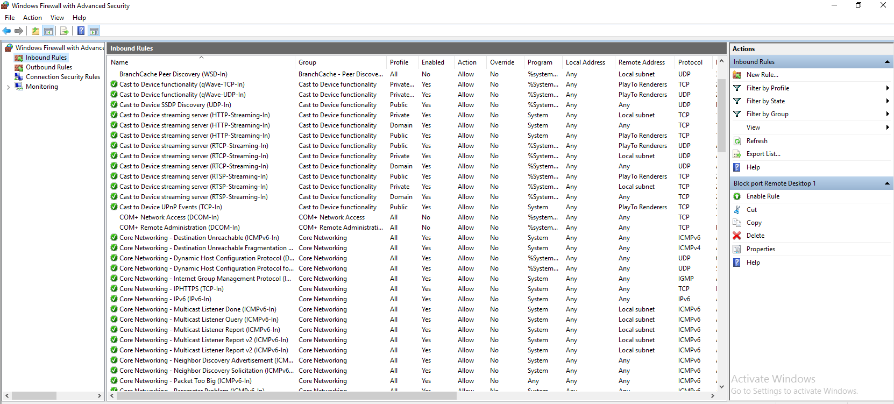Viewport: 894px width, 404px height.
Task: Click Help under Block port Remote Desktop 1
Action: click(753, 263)
